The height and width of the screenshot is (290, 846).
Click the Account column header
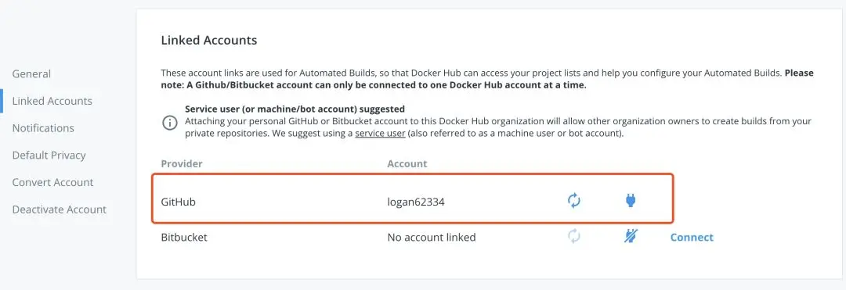click(x=407, y=163)
